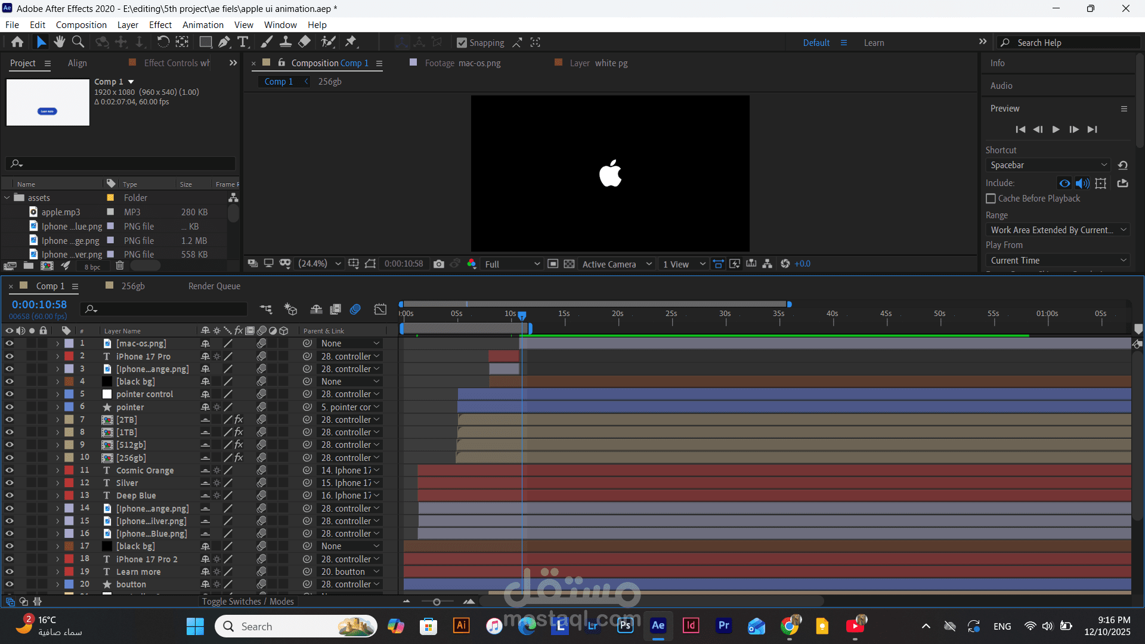Collapse the assets folder

7,198
